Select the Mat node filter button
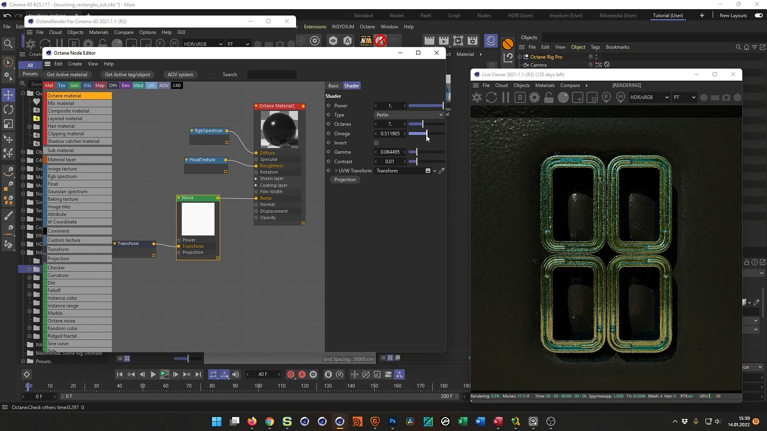Screen dimensions: 767x431 tap(49, 85)
